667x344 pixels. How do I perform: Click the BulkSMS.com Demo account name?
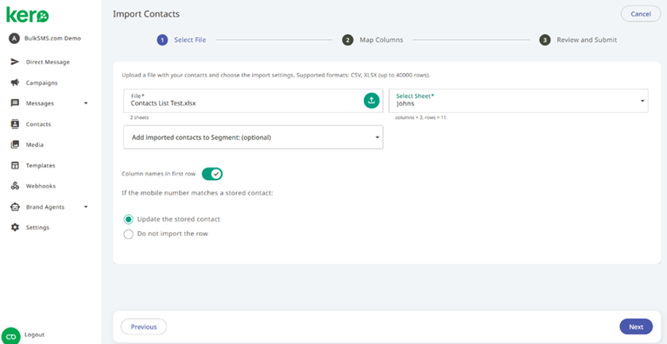tap(53, 38)
